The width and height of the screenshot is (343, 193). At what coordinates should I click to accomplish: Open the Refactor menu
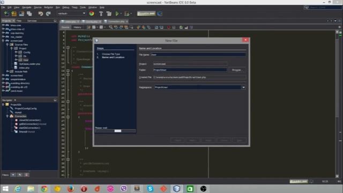point(48,7)
